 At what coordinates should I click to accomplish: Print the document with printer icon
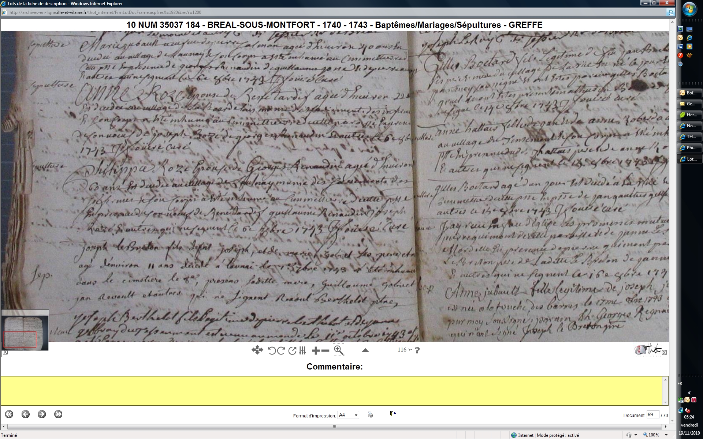click(x=371, y=414)
